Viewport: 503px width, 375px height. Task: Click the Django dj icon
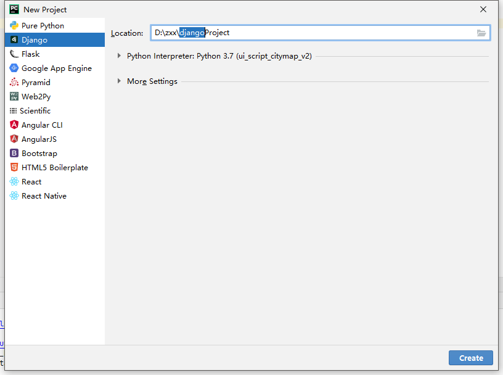click(14, 39)
